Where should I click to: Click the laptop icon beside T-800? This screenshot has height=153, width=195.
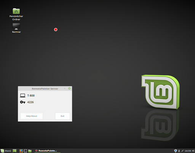[x=22, y=95]
